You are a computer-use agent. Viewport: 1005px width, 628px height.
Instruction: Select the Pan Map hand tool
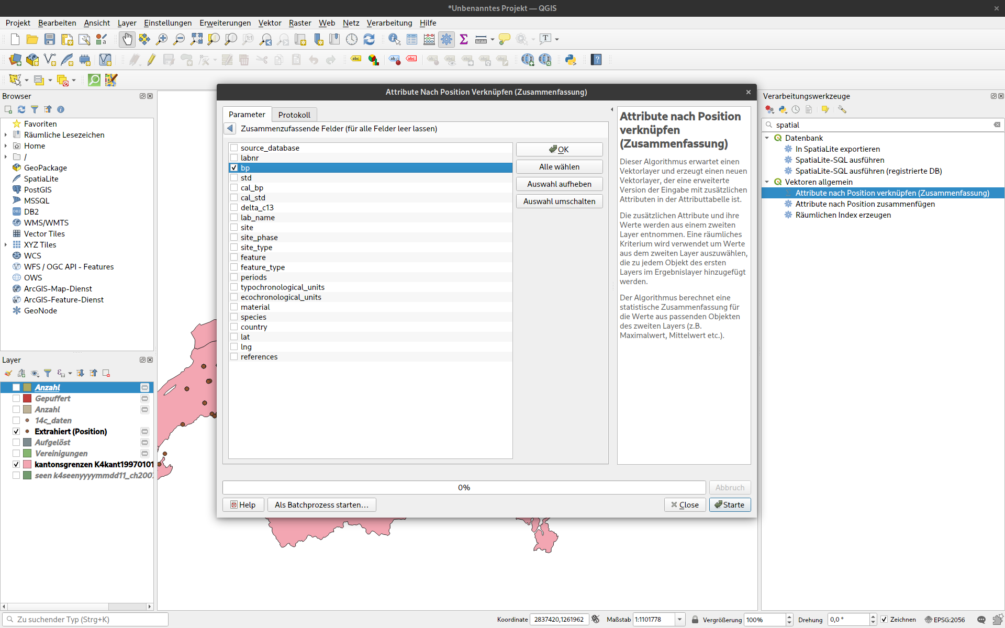pyautogui.click(x=127, y=39)
